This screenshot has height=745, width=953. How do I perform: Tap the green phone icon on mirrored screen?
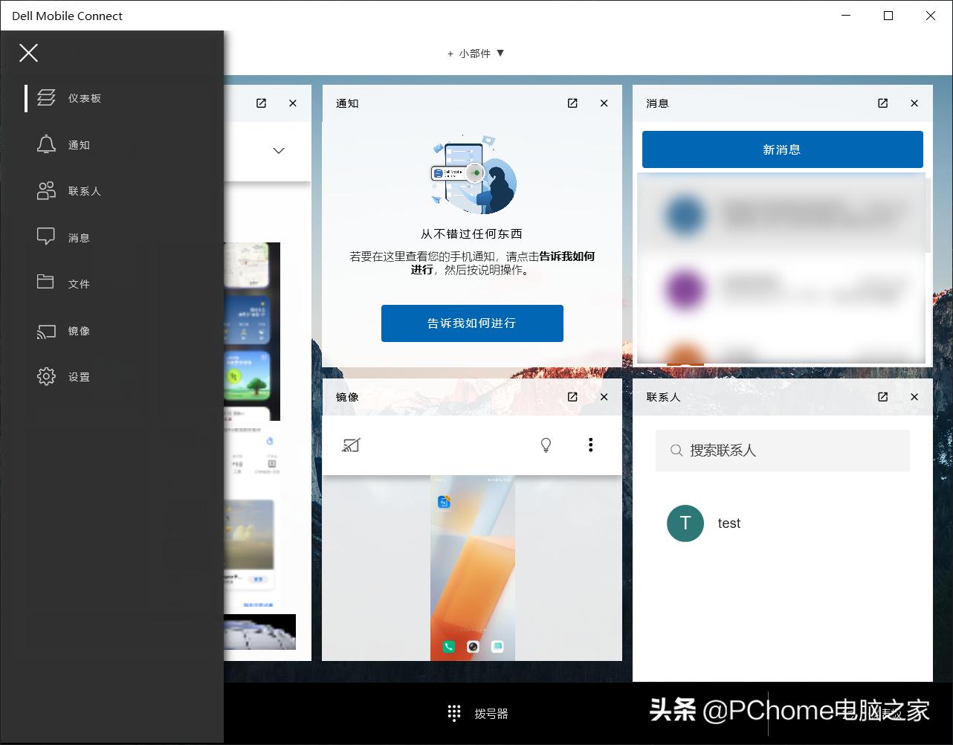[x=448, y=647]
